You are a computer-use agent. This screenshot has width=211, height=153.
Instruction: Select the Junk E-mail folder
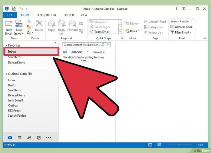pyautogui.click(x=15, y=100)
